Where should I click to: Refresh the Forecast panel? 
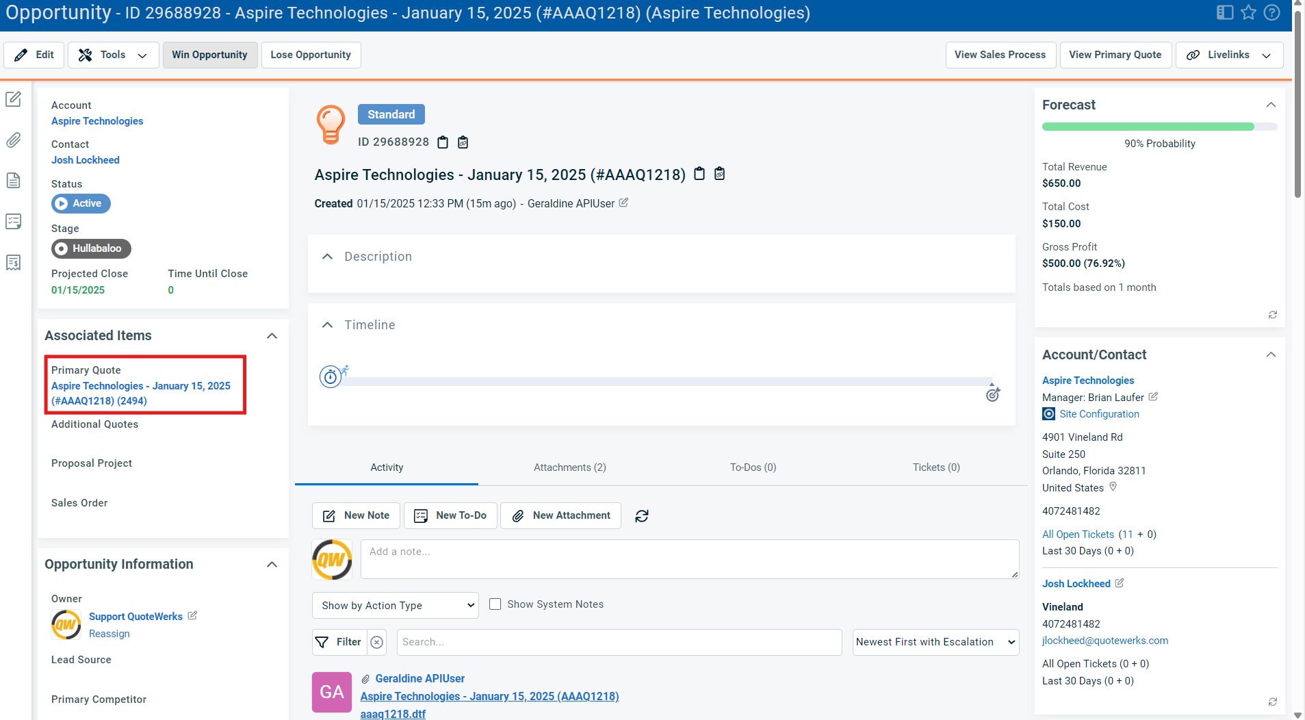(1272, 315)
